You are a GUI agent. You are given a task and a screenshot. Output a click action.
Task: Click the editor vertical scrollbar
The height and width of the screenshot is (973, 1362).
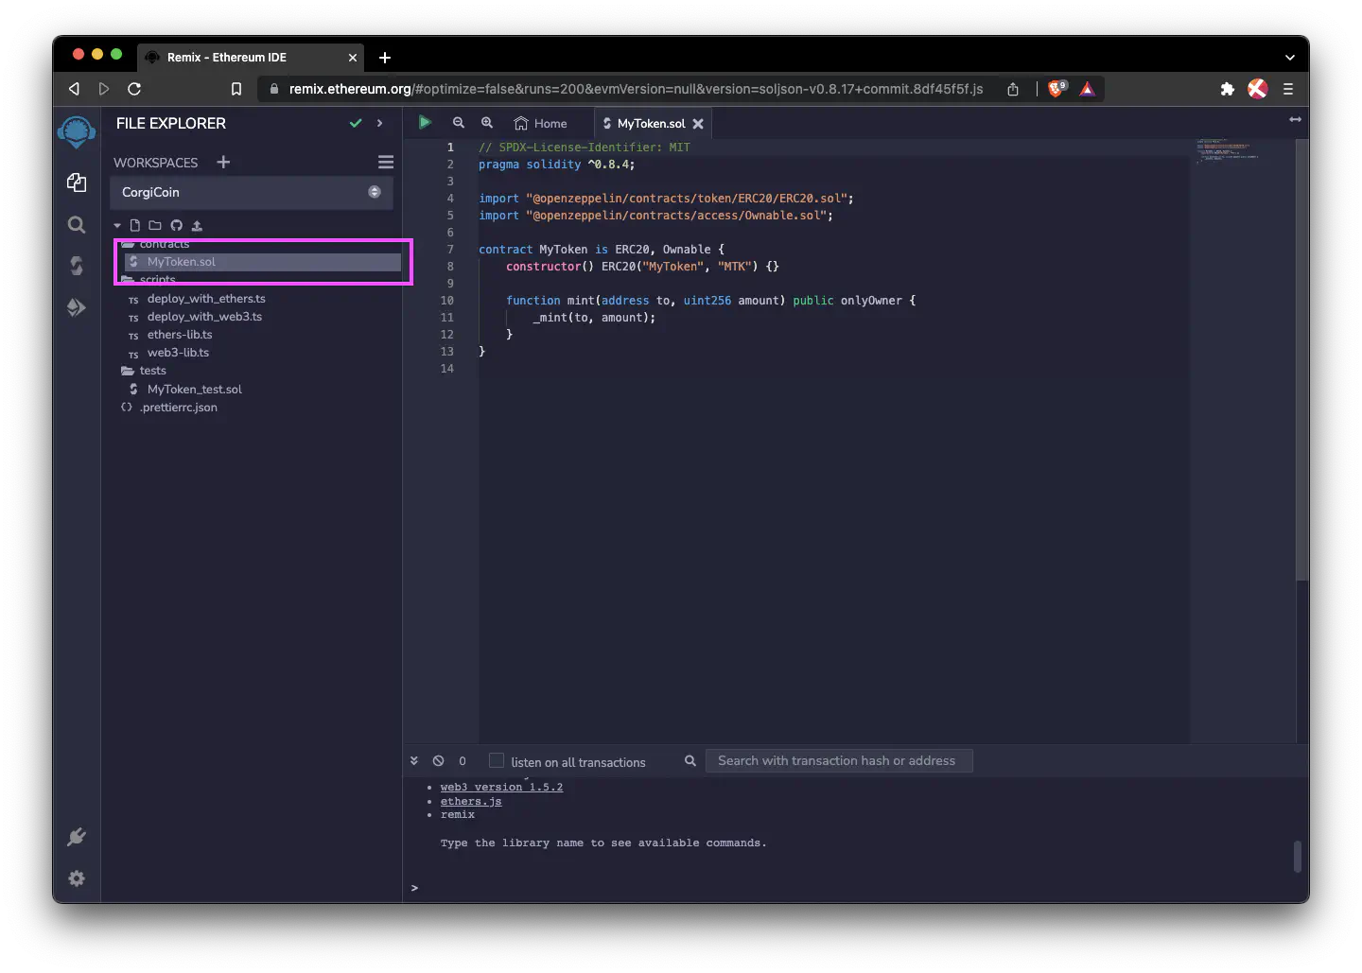(1302, 360)
